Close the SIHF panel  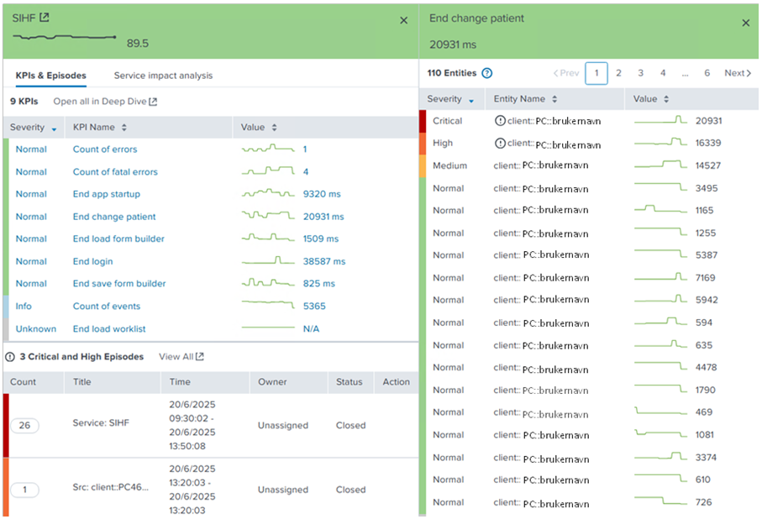point(403,20)
